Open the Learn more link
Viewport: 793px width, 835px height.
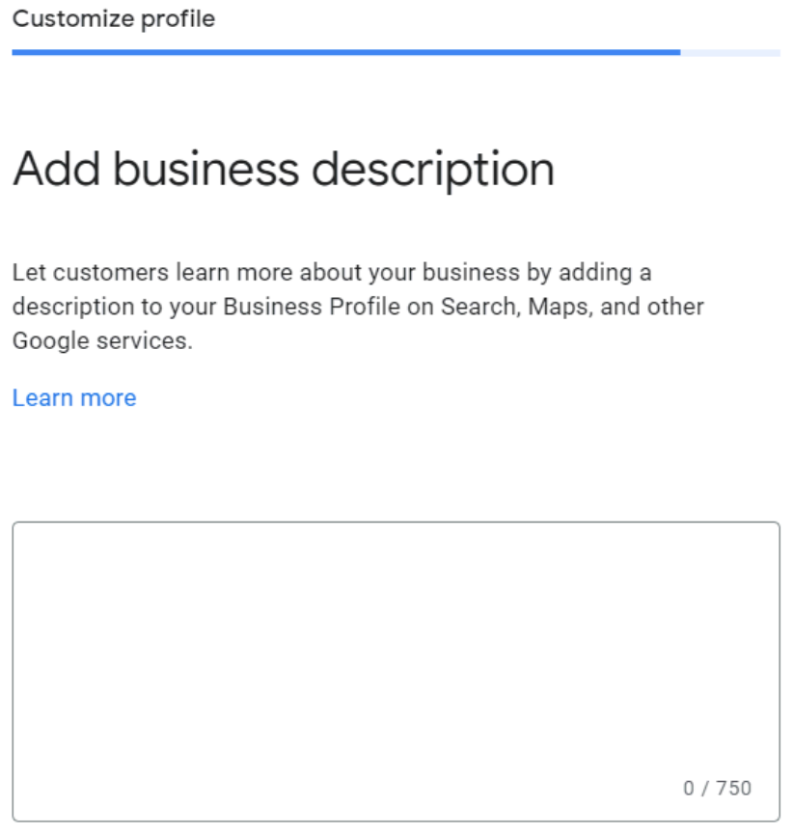pyautogui.click(x=74, y=398)
